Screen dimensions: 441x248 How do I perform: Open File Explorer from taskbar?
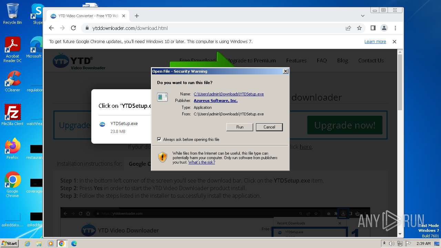point(39,244)
